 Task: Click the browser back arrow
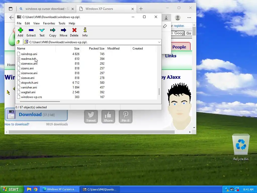pyautogui.click(x=11, y=18)
